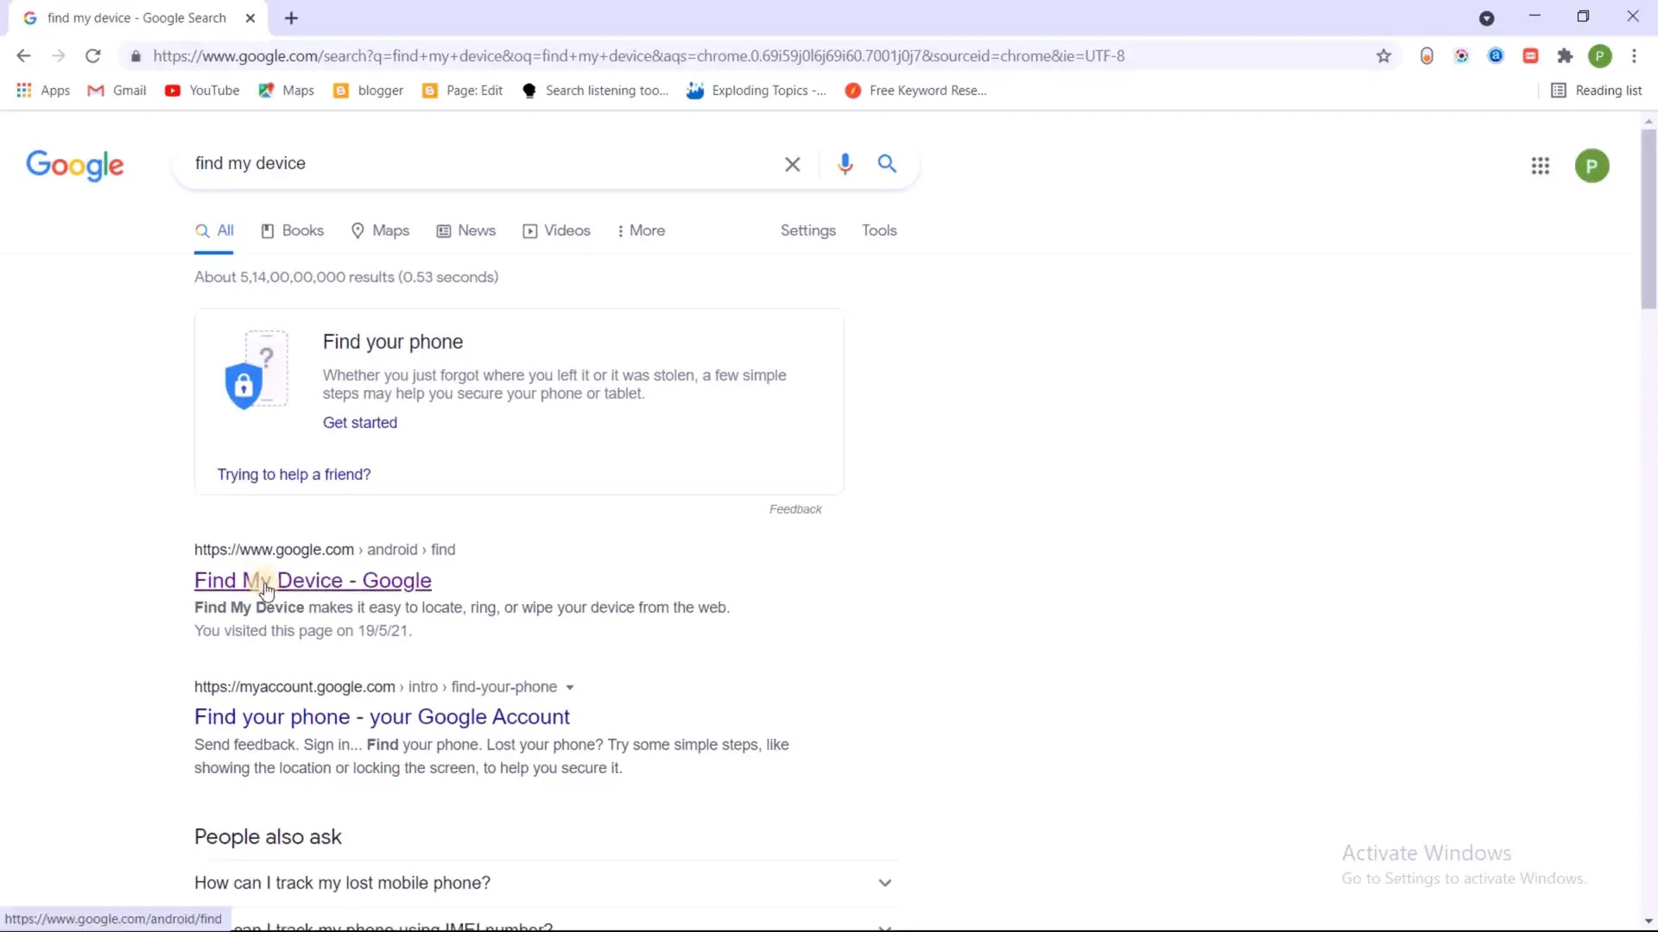The height and width of the screenshot is (932, 1658).
Task: Click the Get started link
Action: (x=360, y=423)
